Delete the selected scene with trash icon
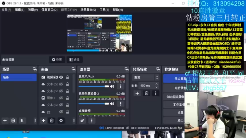 13,121
